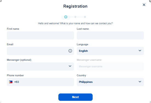The image size is (151, 103).
Task: Focus the First name input field
Action: point(40,35)
